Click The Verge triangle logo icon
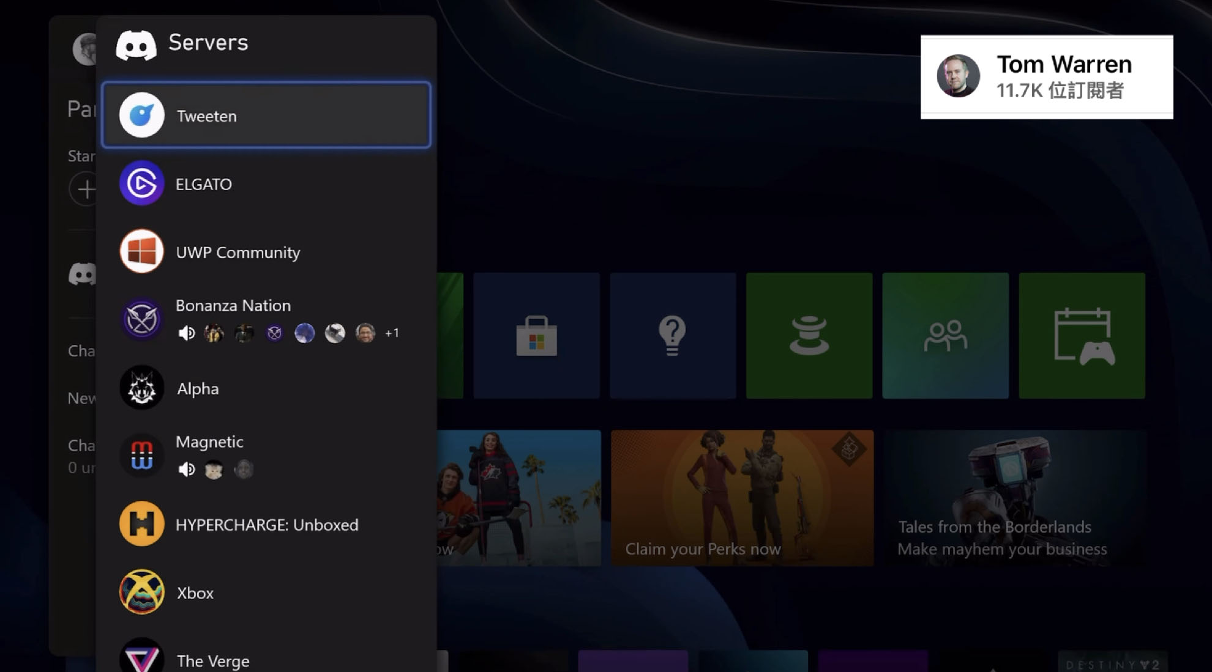This screenshot has width=1212, height=672. pyautogui.click(x=141, y=657)
